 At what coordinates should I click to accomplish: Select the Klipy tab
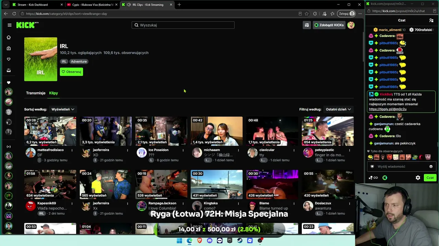54,93
